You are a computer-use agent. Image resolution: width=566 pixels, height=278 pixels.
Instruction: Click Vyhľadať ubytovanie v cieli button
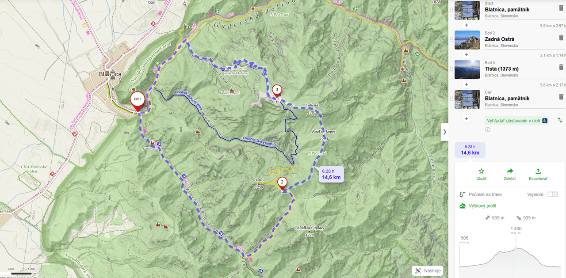[517, 121]
